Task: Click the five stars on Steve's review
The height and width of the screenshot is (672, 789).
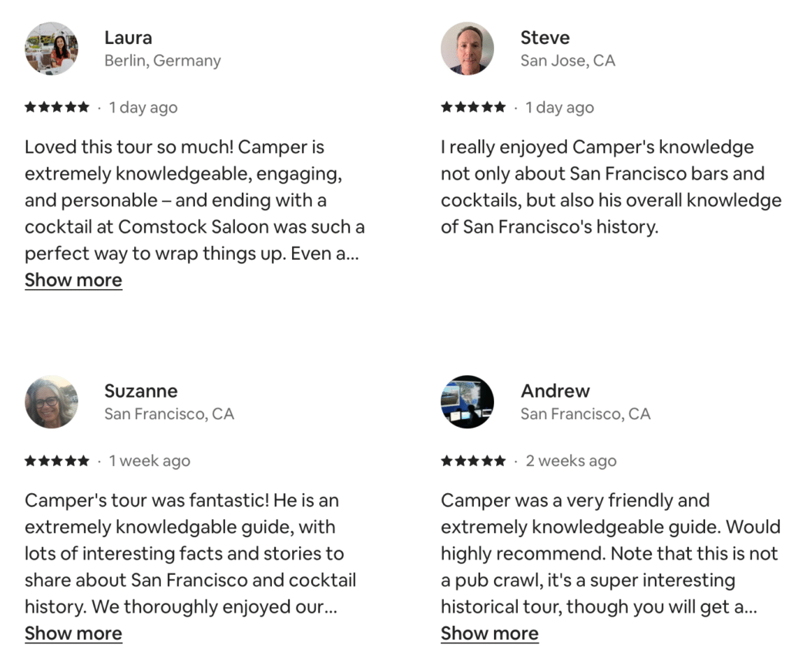Action: coord(473,107)
